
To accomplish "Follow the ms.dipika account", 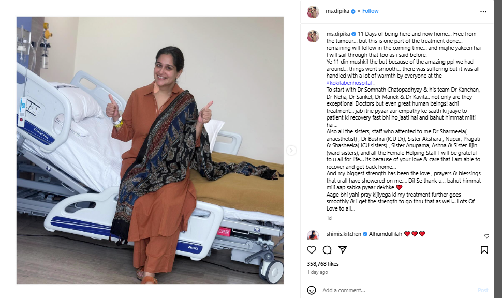I will (x=371, y=11).
